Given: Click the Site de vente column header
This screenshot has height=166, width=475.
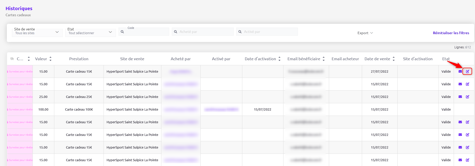Looking at the screenshot, I should (x=132, y=59).
